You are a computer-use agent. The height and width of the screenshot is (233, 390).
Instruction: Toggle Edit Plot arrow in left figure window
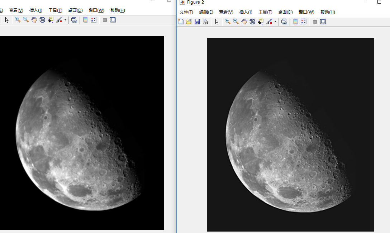(7, 20)
